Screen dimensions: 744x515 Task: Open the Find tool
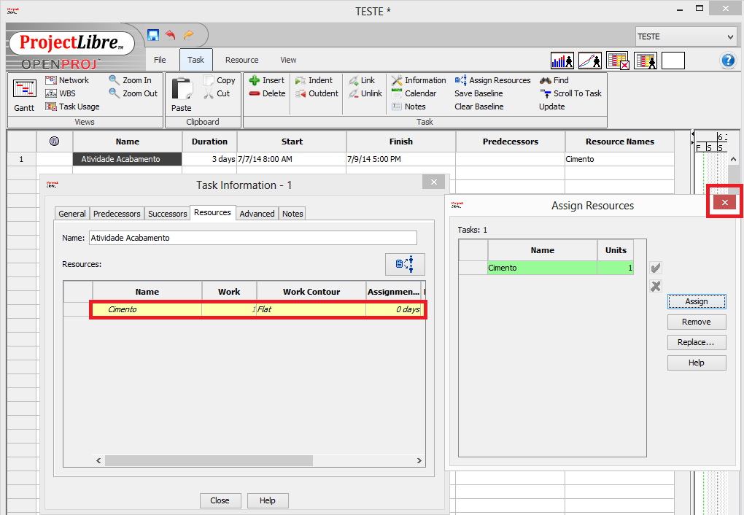tap(555, 80)
